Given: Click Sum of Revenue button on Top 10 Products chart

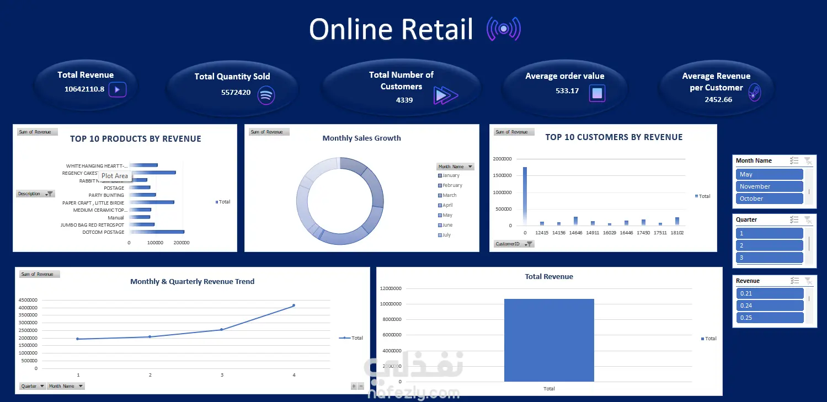Looking at the screenshot, I should 38,132.
